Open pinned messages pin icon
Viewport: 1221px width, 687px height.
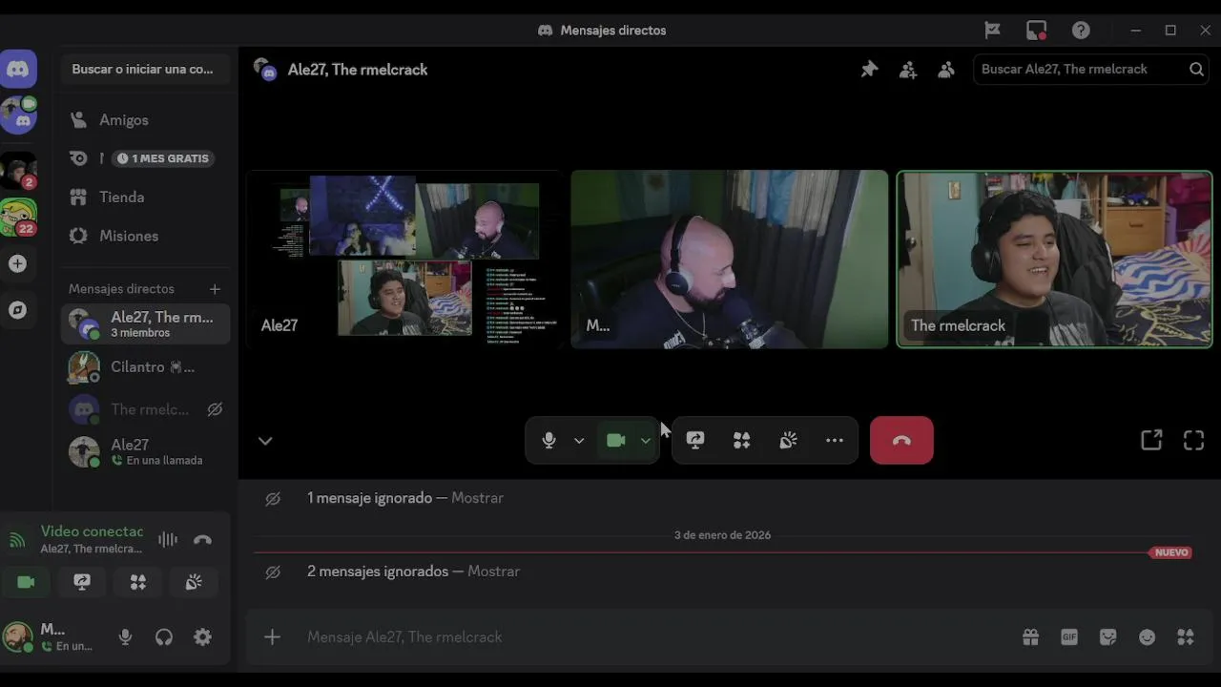pyautogui.click(x=869, y=70)
